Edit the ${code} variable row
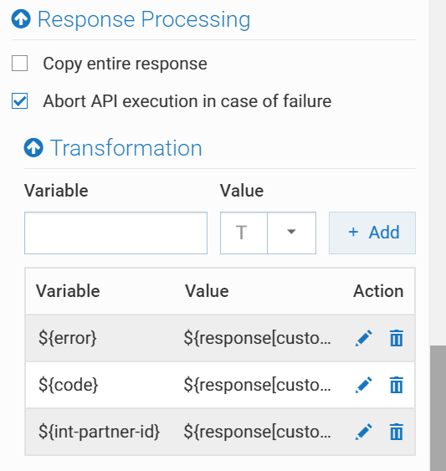 364,385
